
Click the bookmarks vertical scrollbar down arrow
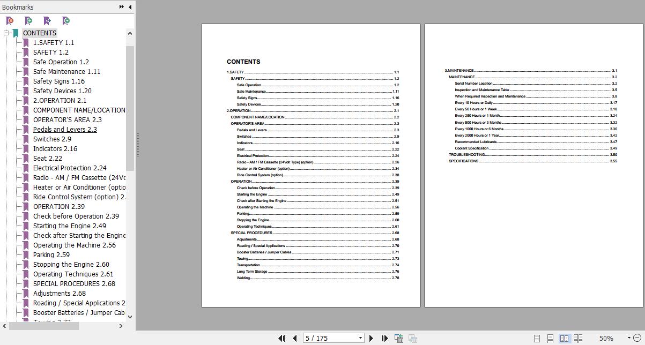coord(130,317)
